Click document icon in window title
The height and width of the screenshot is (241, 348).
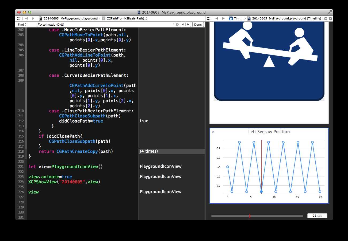pos(139,12)
